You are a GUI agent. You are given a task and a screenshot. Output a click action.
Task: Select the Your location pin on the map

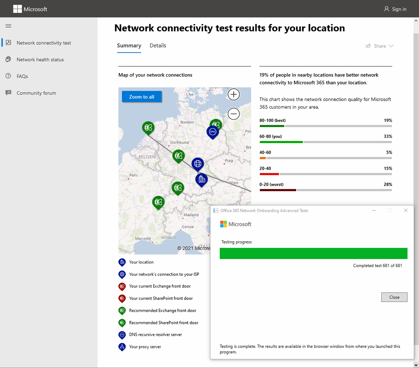click(201, 179)
